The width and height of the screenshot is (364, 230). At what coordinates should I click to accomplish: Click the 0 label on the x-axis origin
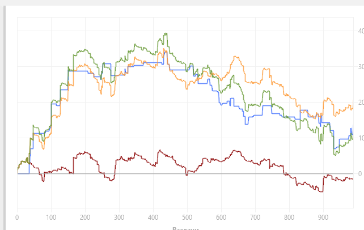point(17,217)
